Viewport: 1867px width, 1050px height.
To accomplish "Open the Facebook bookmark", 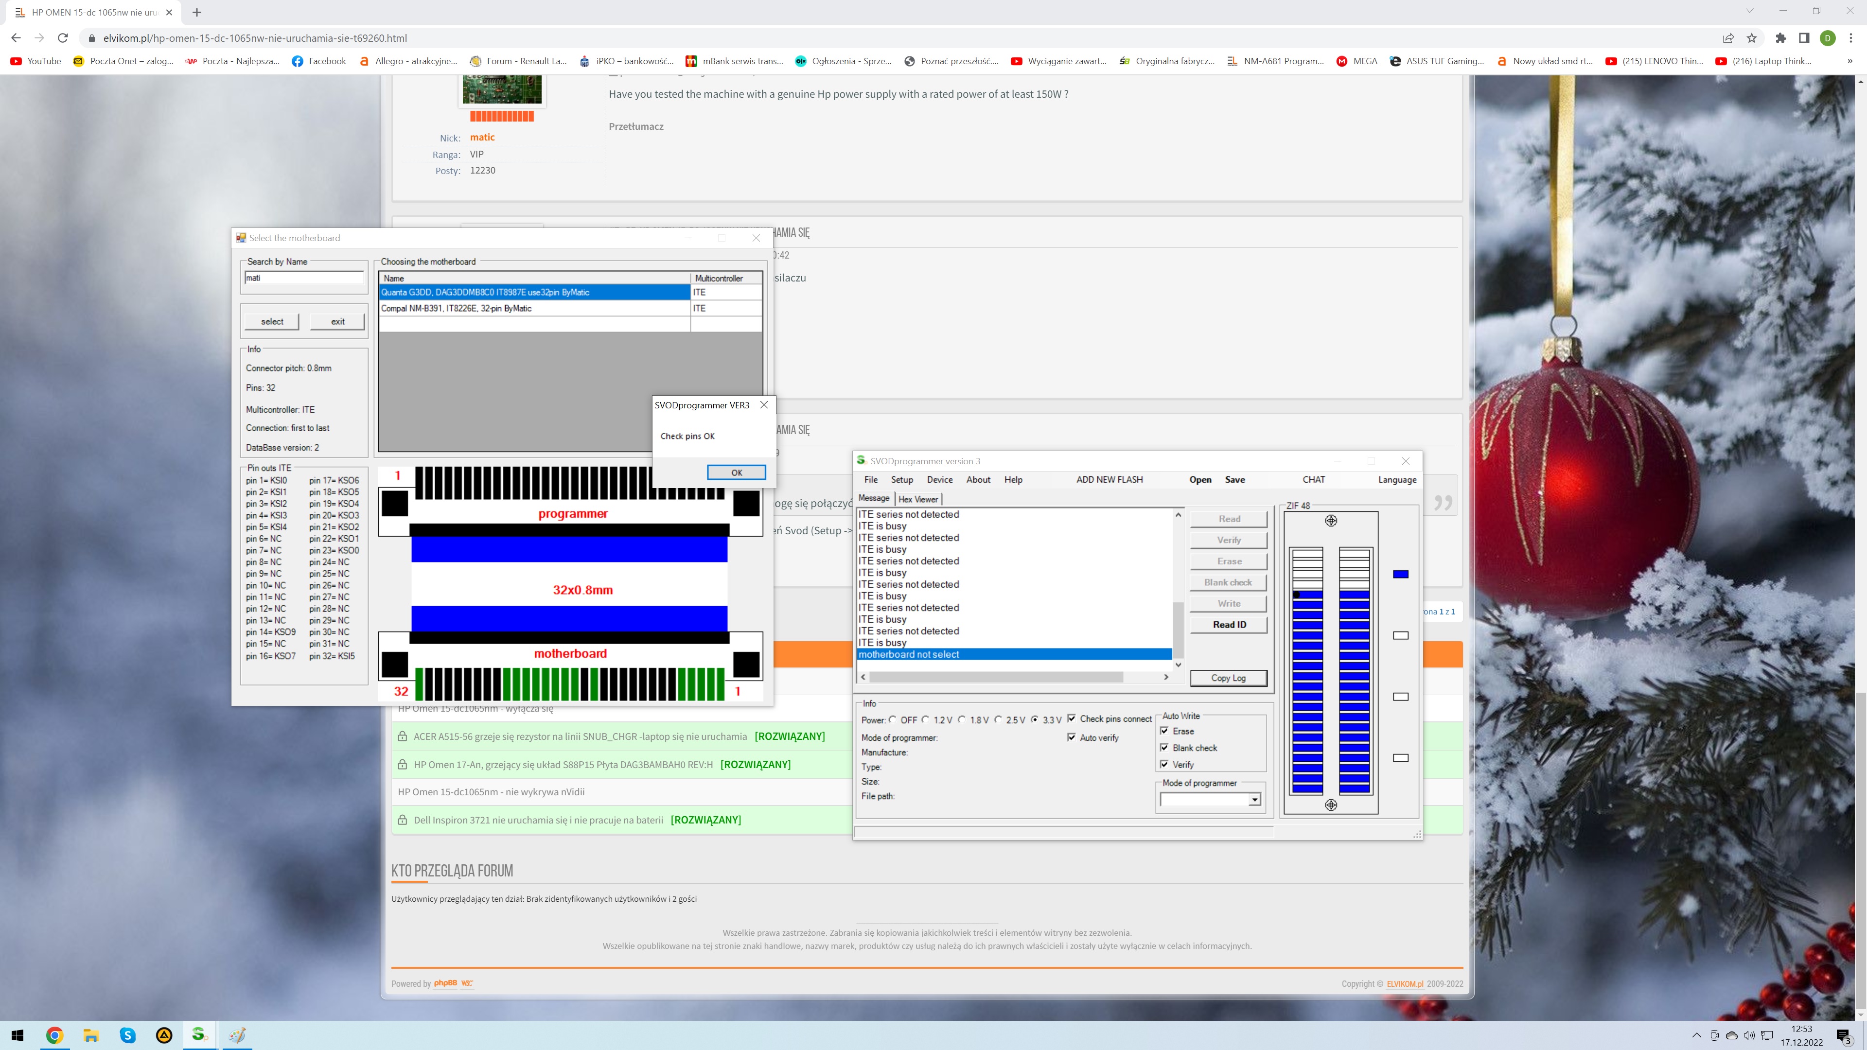I will 319,61.
